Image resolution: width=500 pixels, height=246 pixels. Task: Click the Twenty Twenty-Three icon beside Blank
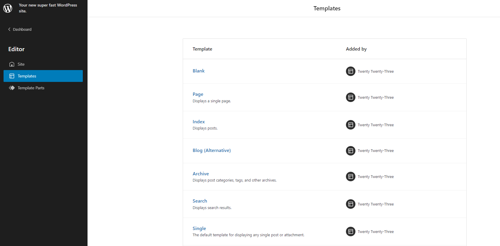coord(350,71)
